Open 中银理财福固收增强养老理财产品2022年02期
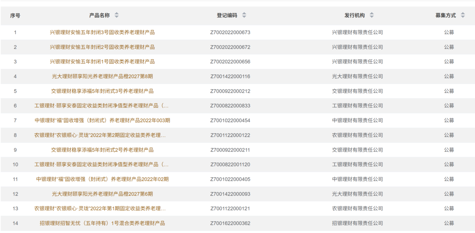 (102, 179)
